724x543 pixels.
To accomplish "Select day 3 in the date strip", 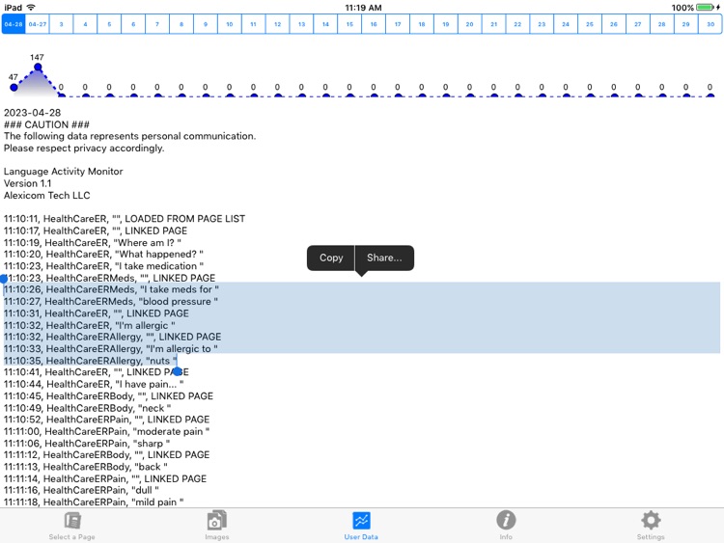I will [x=62, y=24].
